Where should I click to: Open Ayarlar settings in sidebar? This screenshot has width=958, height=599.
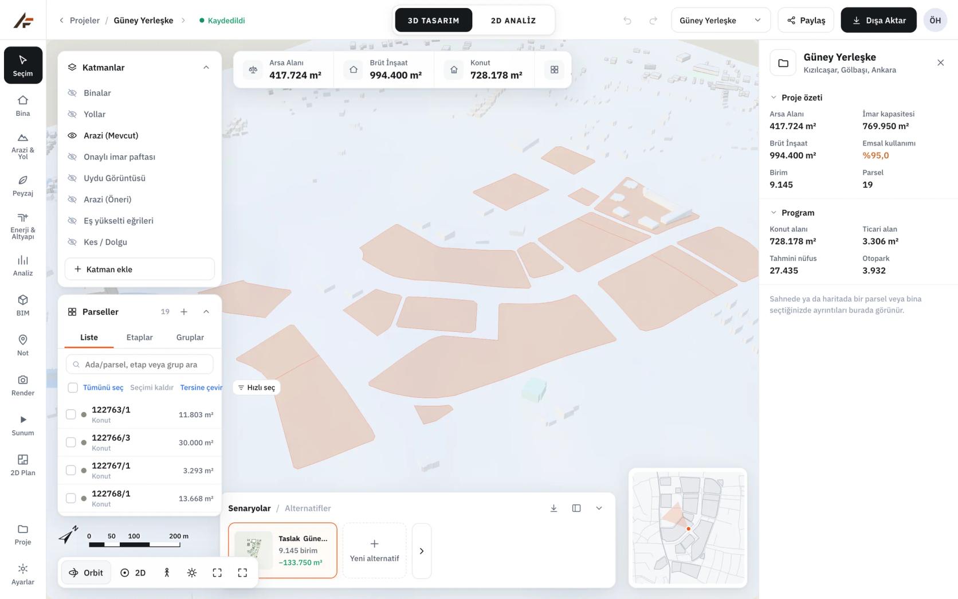click(x=23, y=574)
